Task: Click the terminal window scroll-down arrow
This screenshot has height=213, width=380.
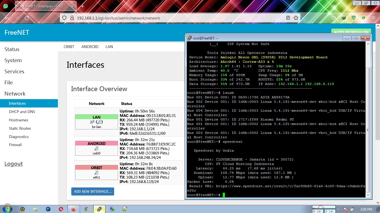Action: 368,196
